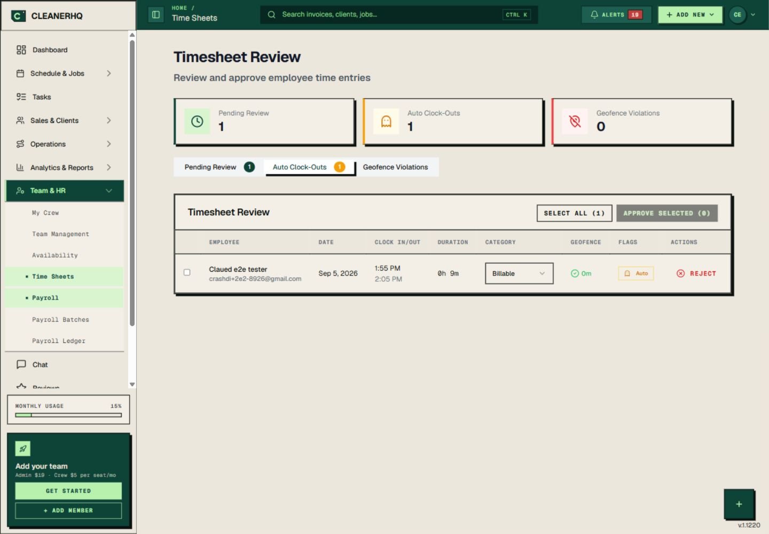The width and height of the screenshot is (769, 534).
Task: Open the CE user account menu
Action: [743, 15]
